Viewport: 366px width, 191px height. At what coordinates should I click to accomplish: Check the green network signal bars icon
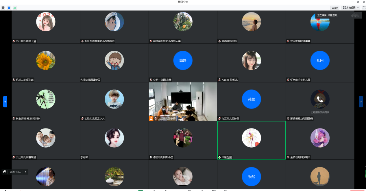(15, 8)
